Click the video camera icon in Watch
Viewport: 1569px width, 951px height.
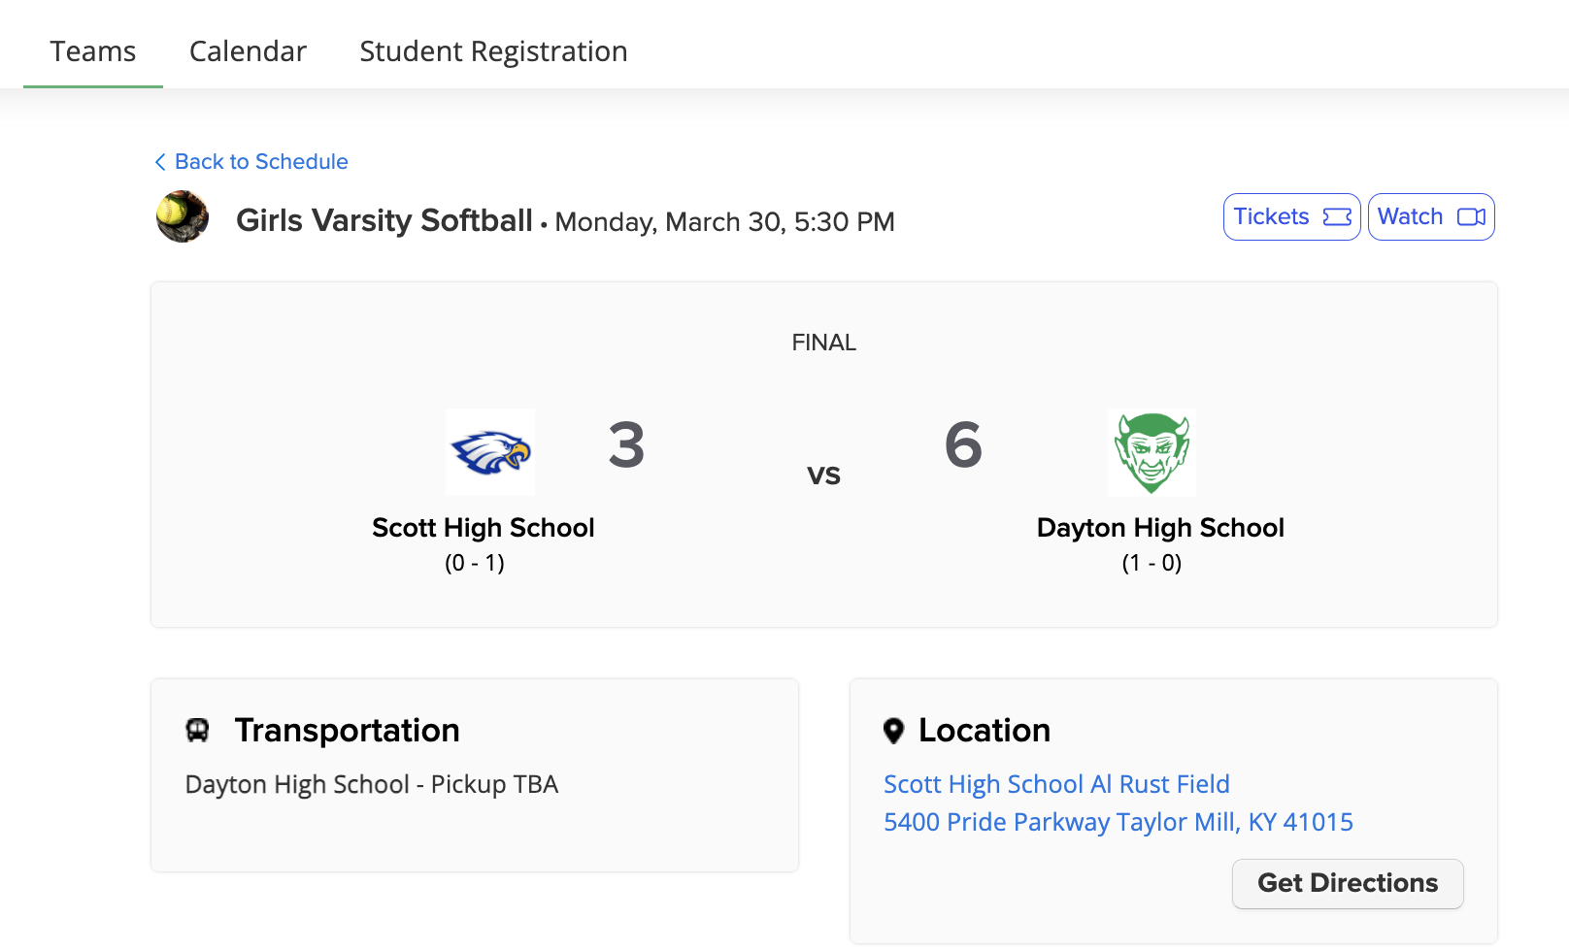(x=1471, y=216)
